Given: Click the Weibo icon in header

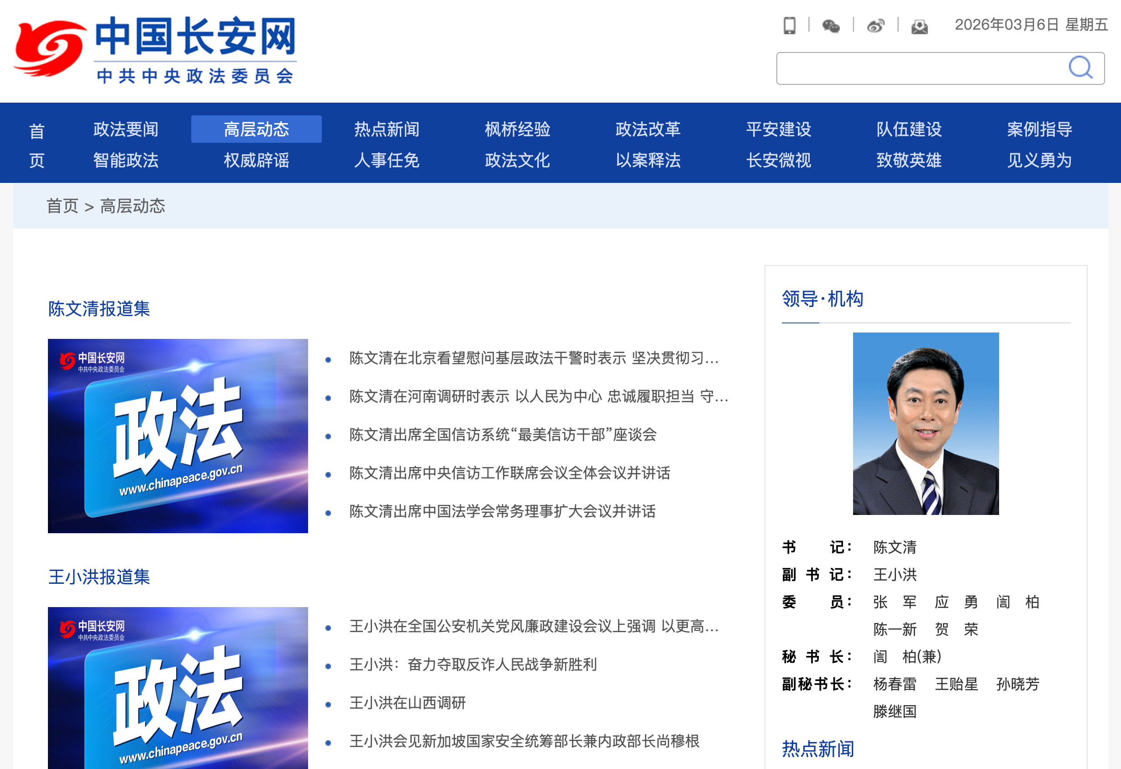Looking at the screenshot, I should coord(875,26).
